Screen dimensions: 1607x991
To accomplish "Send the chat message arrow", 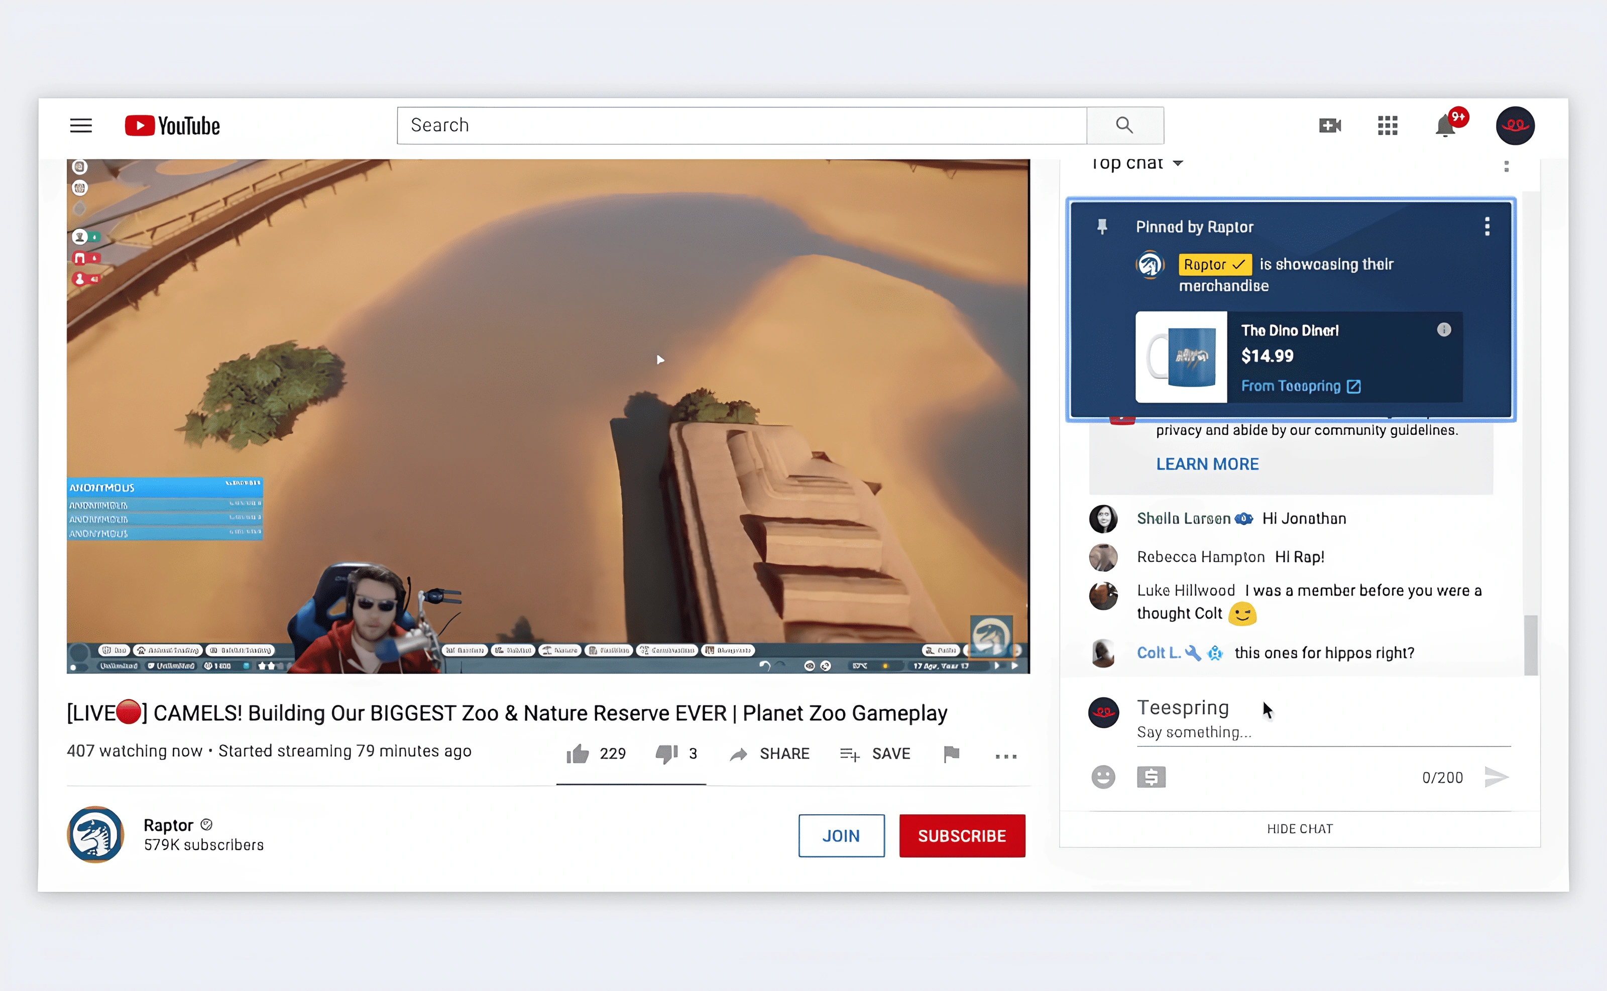I will pyautogui.click(x=1496, y=777).
